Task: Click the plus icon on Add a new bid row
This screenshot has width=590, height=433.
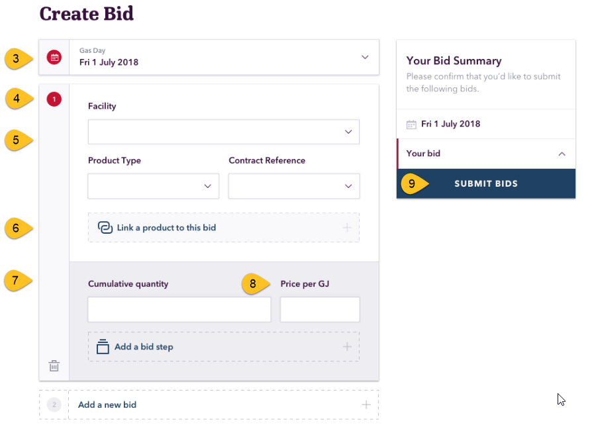Action: click(366, 405)
